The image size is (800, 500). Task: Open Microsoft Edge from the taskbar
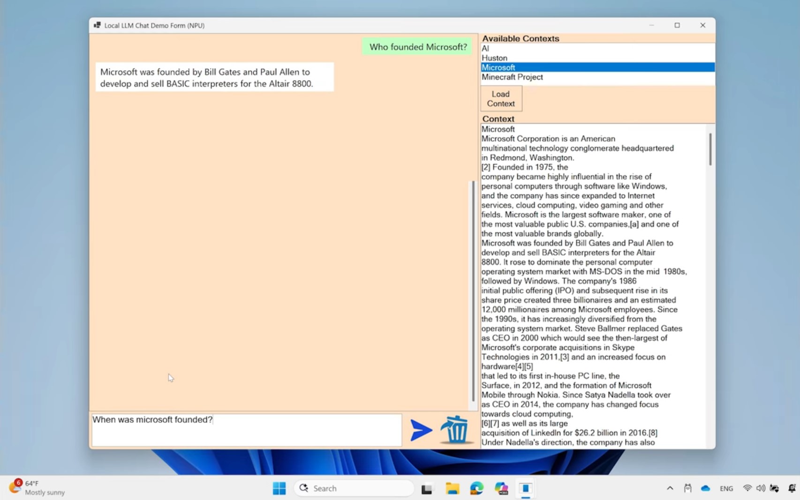pyautogui.click(x=477, y=488)
